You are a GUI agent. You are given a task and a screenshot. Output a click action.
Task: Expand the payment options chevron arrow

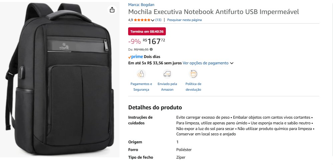click(232, 63)
